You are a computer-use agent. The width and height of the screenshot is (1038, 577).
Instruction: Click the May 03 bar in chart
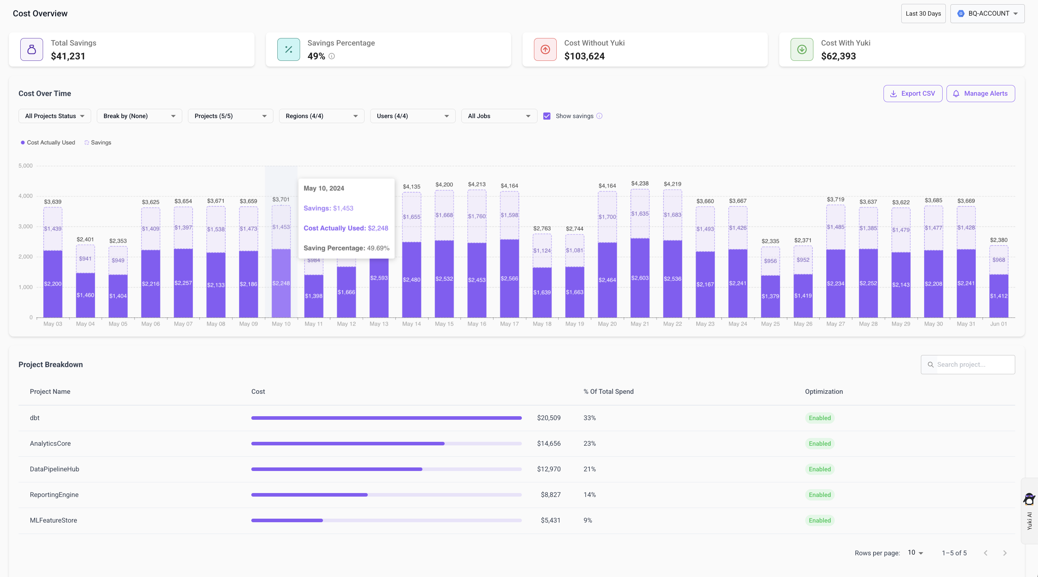(53, 263)
